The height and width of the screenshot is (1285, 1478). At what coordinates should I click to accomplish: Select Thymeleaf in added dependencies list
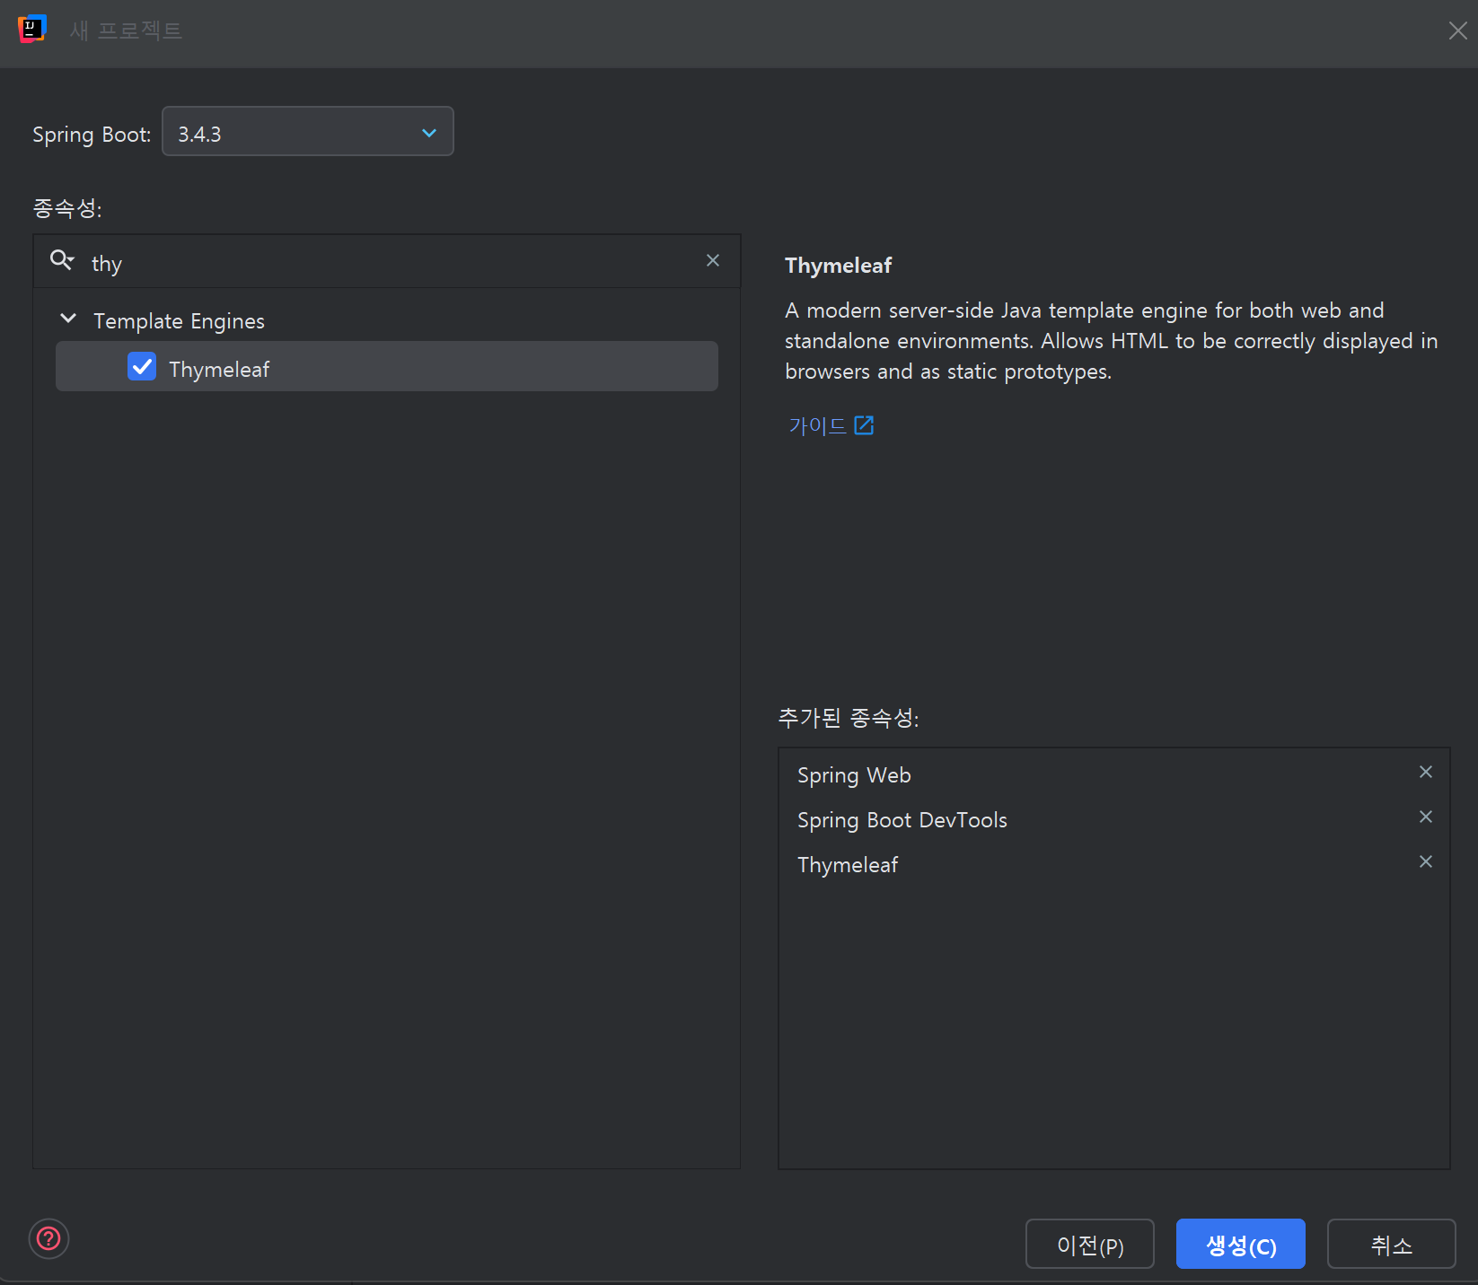(x=1114, y=865)
